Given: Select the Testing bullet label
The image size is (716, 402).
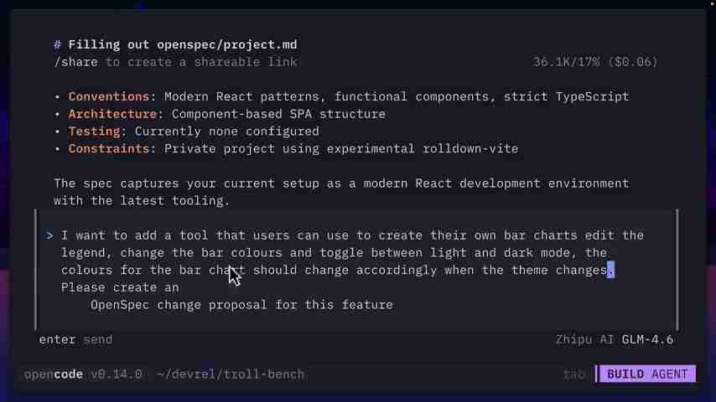Looking at the screenshot, I should (x=94, y=131).
